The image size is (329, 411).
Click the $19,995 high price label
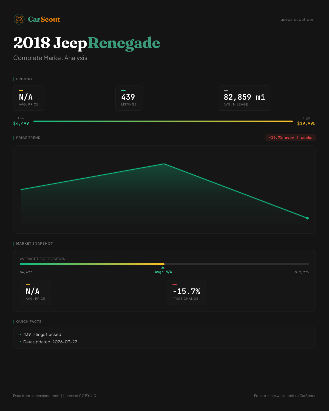(306, 123)
